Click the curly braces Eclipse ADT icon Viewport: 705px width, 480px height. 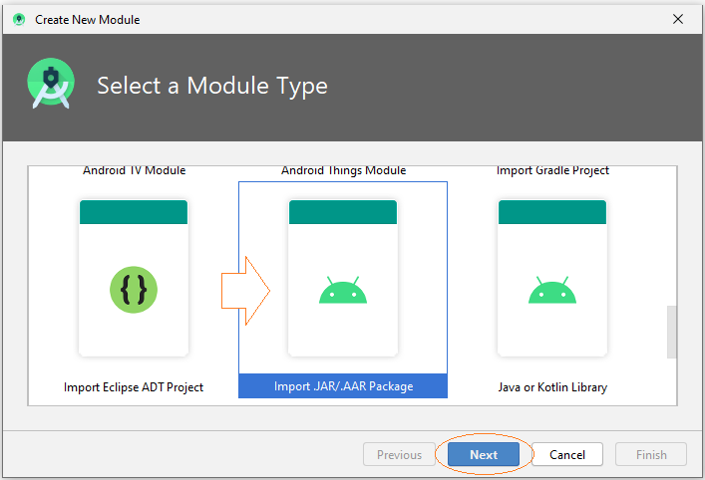pyautogui.click(x=134, y=290)
